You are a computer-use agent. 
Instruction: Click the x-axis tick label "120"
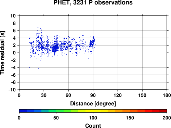point(118,95)
